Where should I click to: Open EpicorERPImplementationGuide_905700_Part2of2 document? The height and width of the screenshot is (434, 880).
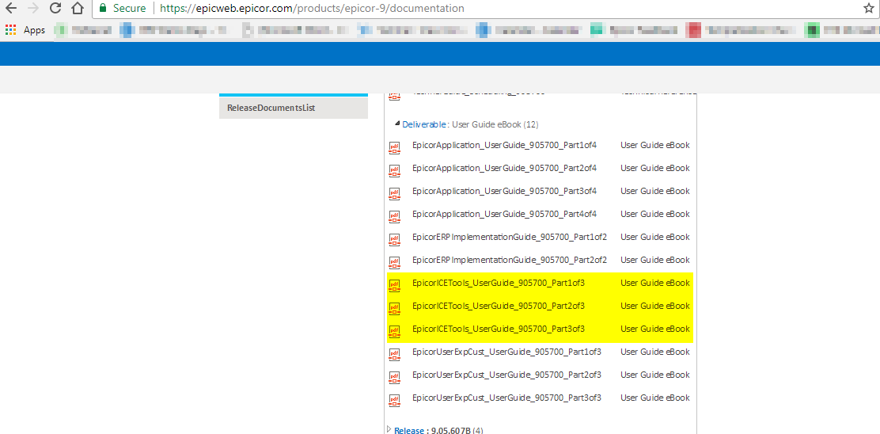click(510, 260)
